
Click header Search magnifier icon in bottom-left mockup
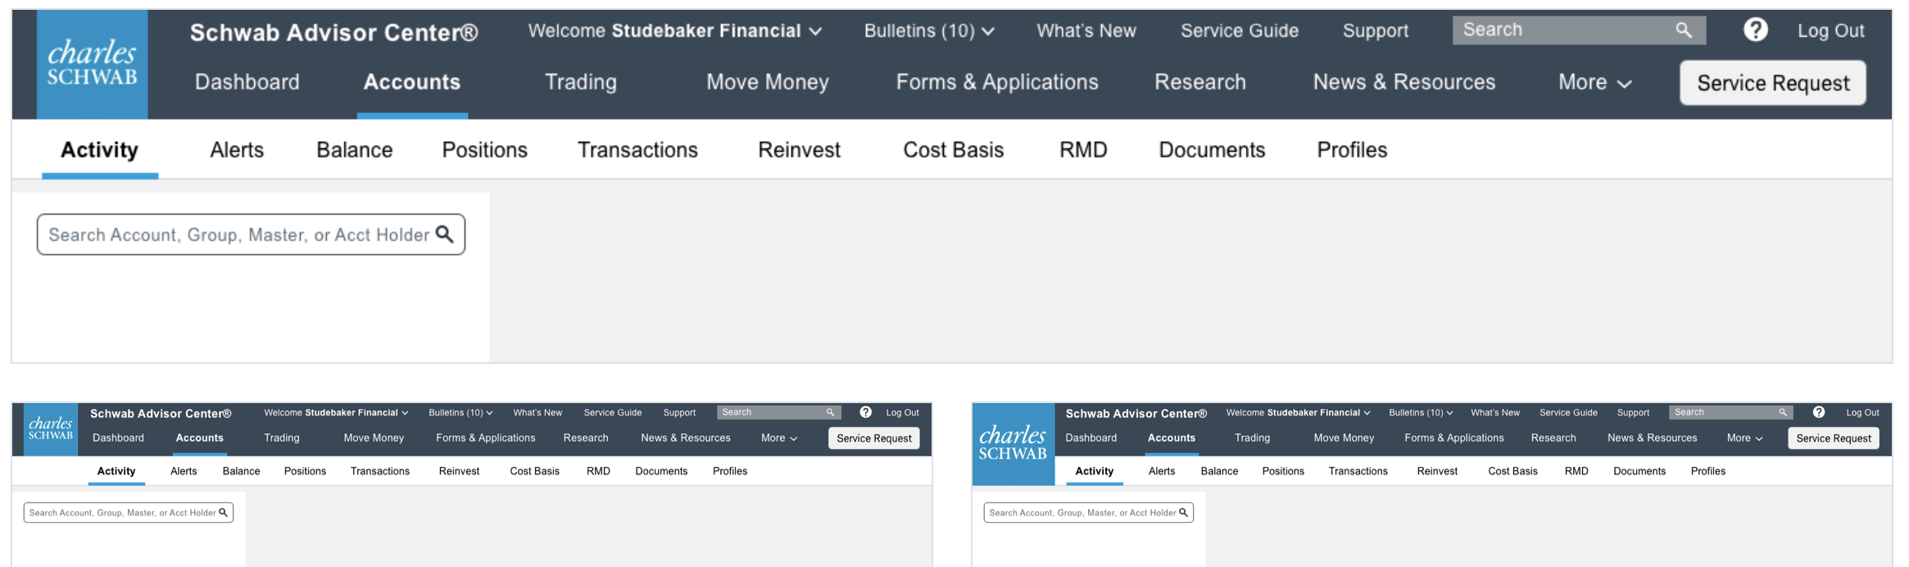[830, 412]
